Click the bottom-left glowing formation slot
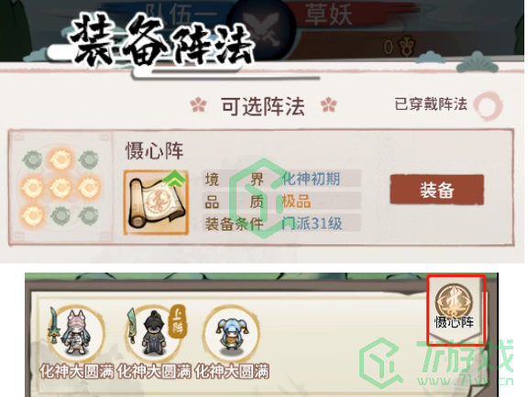This screenshot has height=397, width=528. [32, 215]
